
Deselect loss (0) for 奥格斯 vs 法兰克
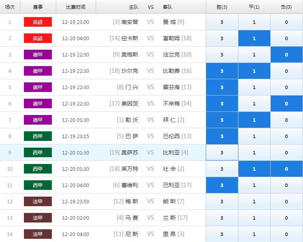[x=286, y=55]
